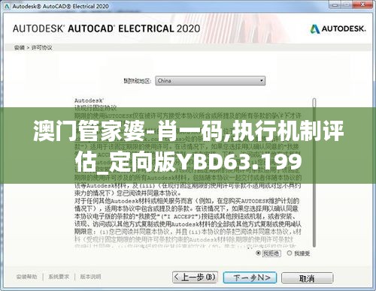The height and width of the screenshot is (291, 376).
Task: Close the installer window
Action: 362,5
